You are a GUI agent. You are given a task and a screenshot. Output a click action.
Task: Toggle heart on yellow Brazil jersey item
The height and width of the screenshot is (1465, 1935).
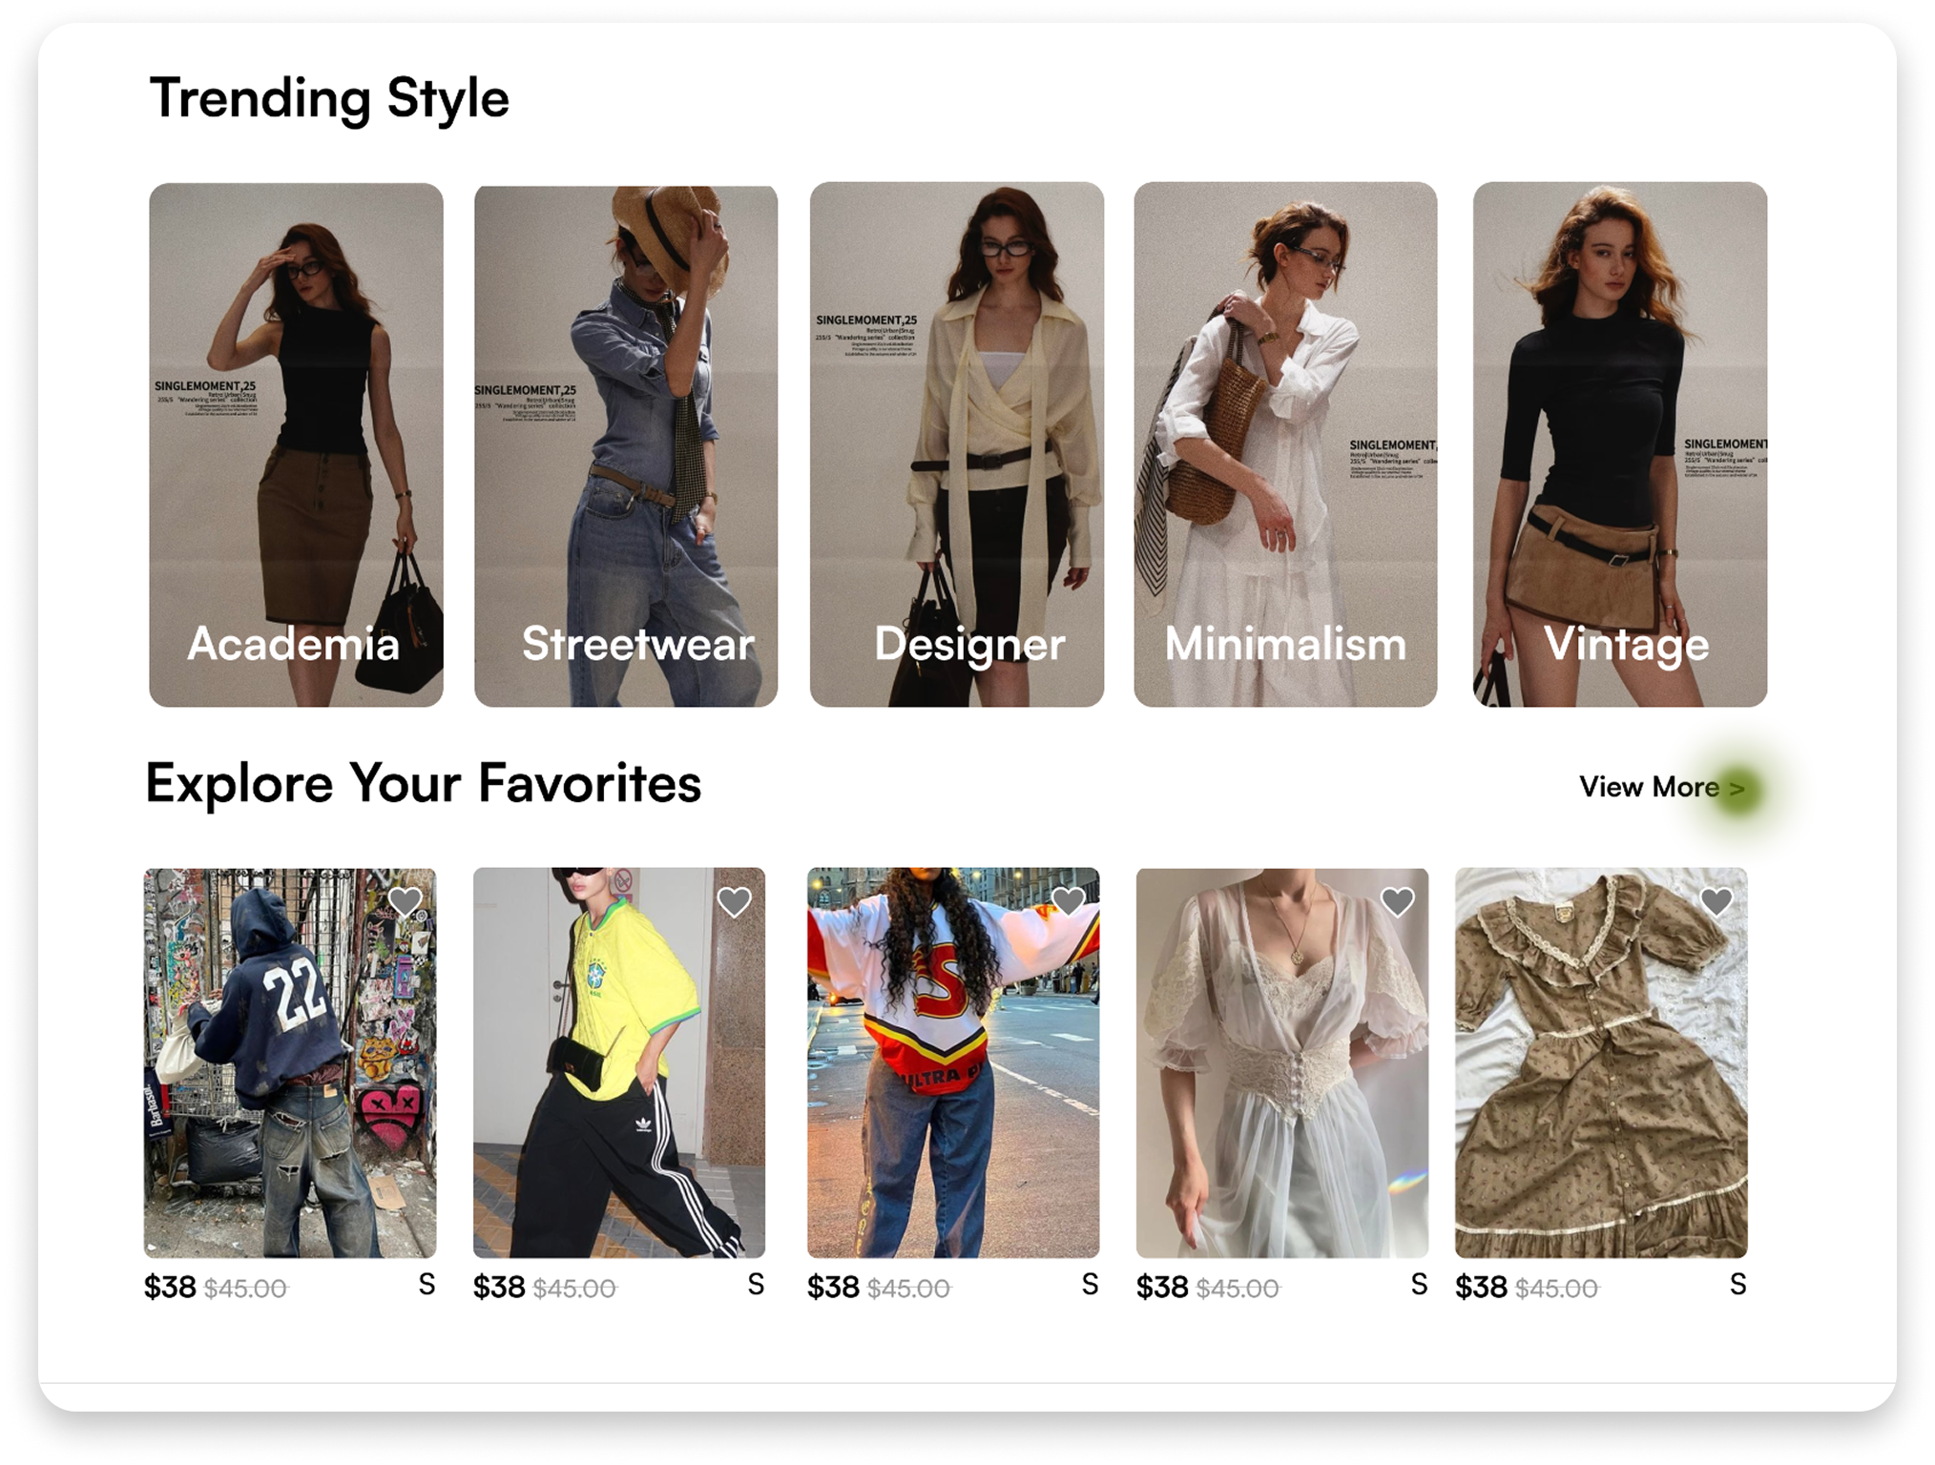(x=734, y=901)
